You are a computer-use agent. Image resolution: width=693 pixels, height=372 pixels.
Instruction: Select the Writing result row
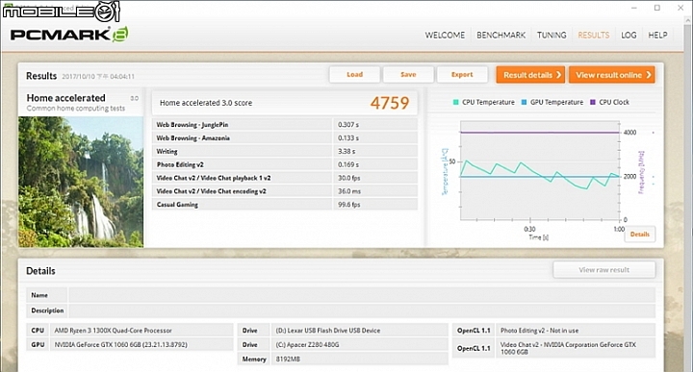285,151
